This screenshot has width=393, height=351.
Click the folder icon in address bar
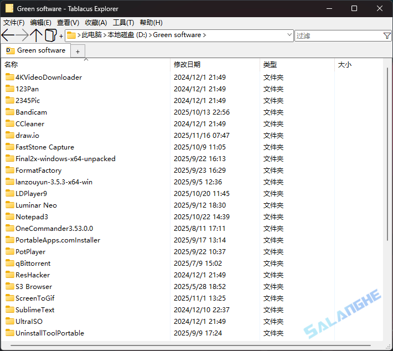(71, 35)
